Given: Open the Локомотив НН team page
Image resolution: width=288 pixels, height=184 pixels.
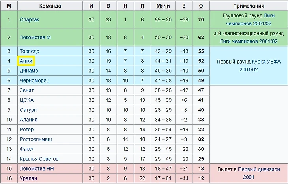Looking at the screenshot, I should tap(36, 169).
